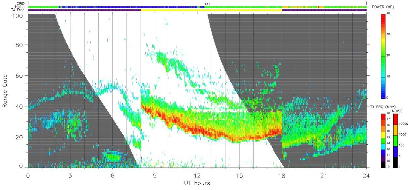Image resolution: width=412 pixels, height=190 pixels.
Task: Click the Range Gate axis title
Action: pyautogui.click(x=5, y=91)
